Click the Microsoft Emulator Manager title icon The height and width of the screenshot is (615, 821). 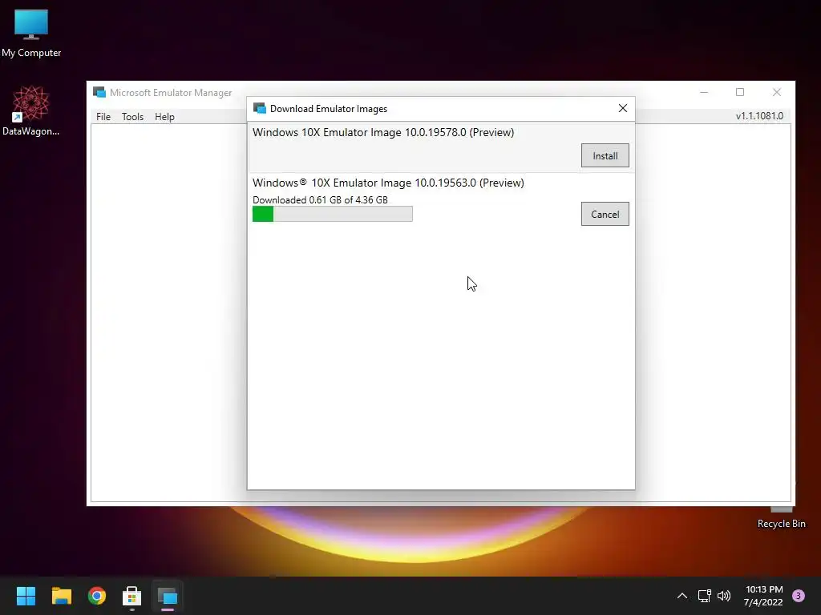point(99,93)
